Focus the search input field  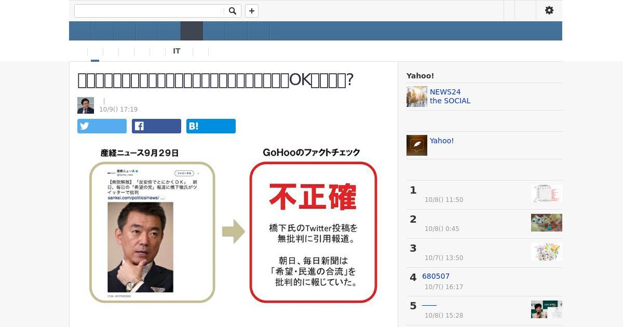150,11
